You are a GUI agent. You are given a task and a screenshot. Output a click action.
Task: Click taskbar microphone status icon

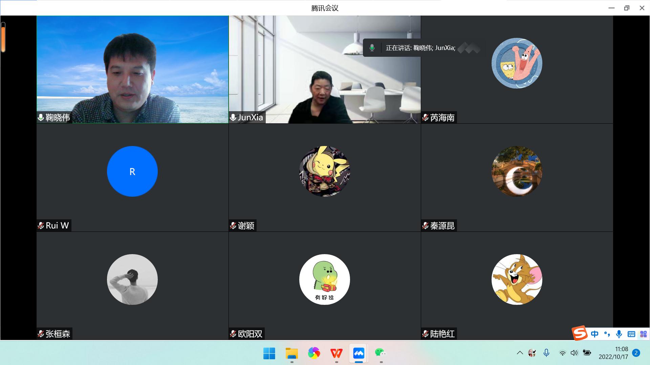pos(546,353)
